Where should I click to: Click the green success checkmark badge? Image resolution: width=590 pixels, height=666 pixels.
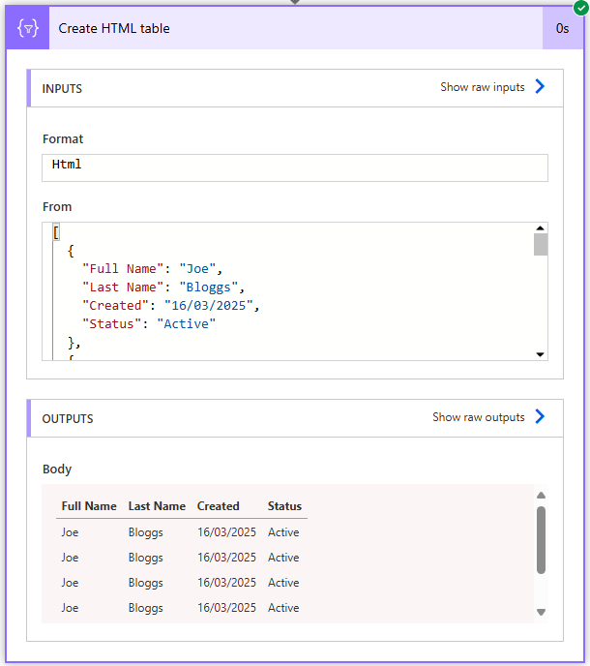point(579,8)
